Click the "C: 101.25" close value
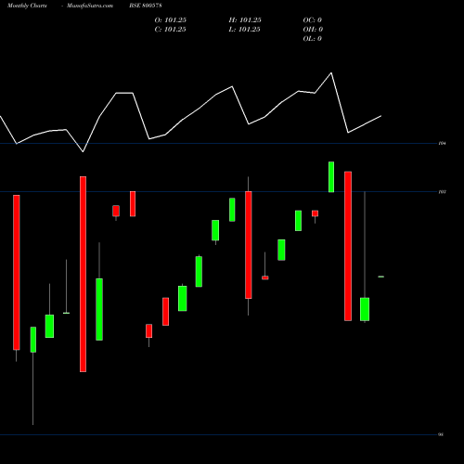Viewport: 464px width, 464px height. point(171,30)
